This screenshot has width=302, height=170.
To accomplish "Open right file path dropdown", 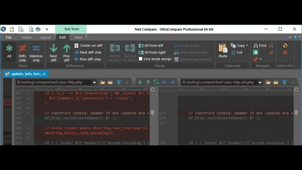I will click(260, 83).
